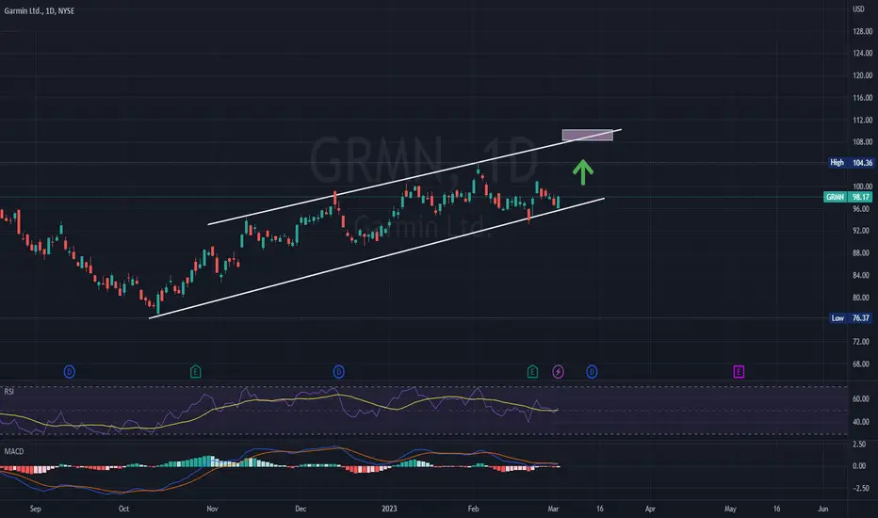Image resolution: width=878 pixels, height=518 pixels.
Task: Click the 88.00 price axis label
Action: (x=861, y=253)
